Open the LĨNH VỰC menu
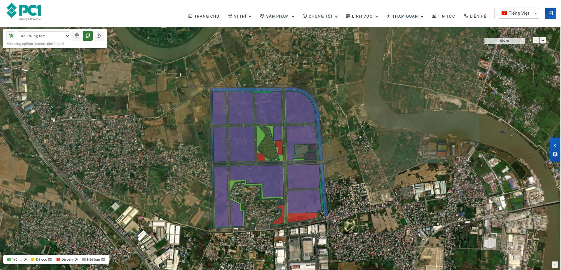 point(362,16)
